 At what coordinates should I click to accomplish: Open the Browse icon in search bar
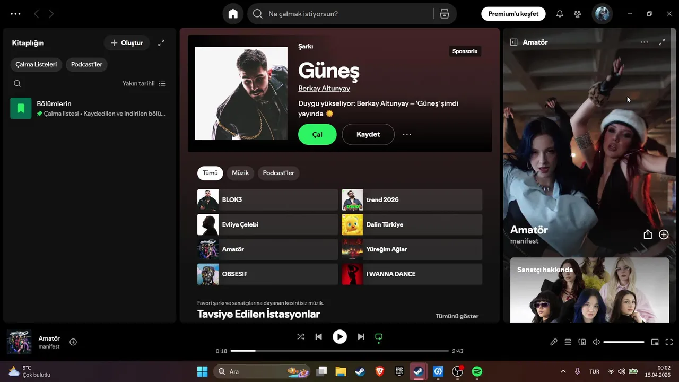pos(445,14)
